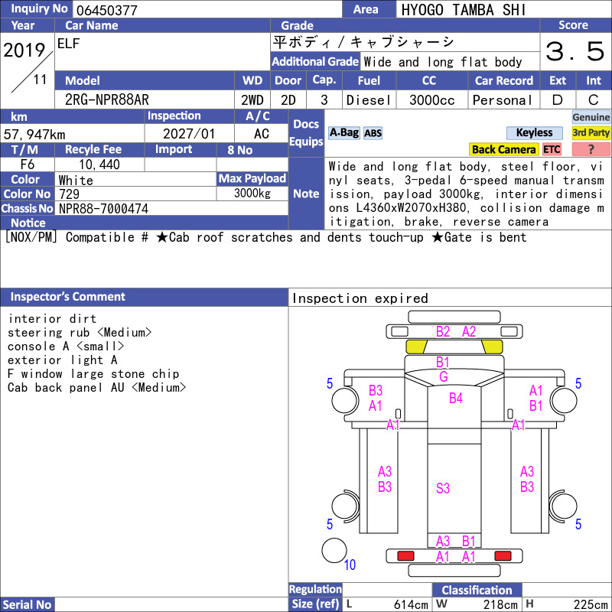Screen dimensions: 612x612
Task: Click the 2WD drive value
Action: 252,100
